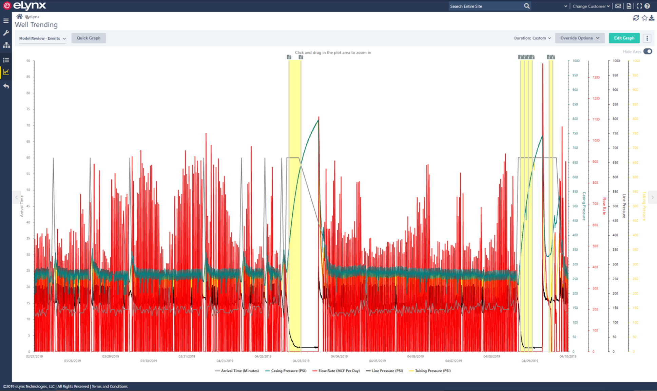Hide Flow Rate series via its legend entry
Screen dimensions: 657x391
(x=336, y=371)
